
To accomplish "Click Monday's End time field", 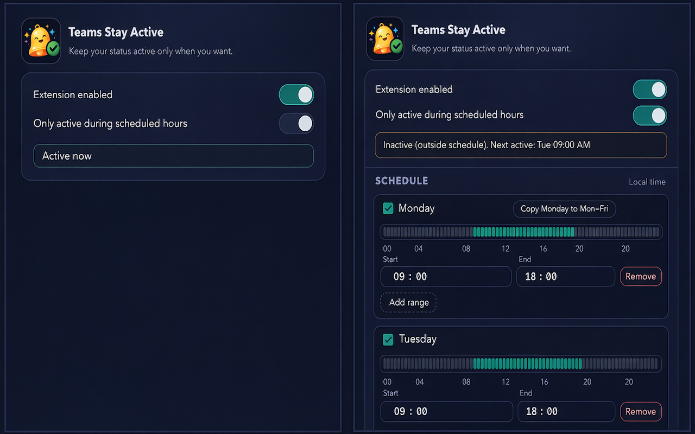I will click(x=566, y=277).
